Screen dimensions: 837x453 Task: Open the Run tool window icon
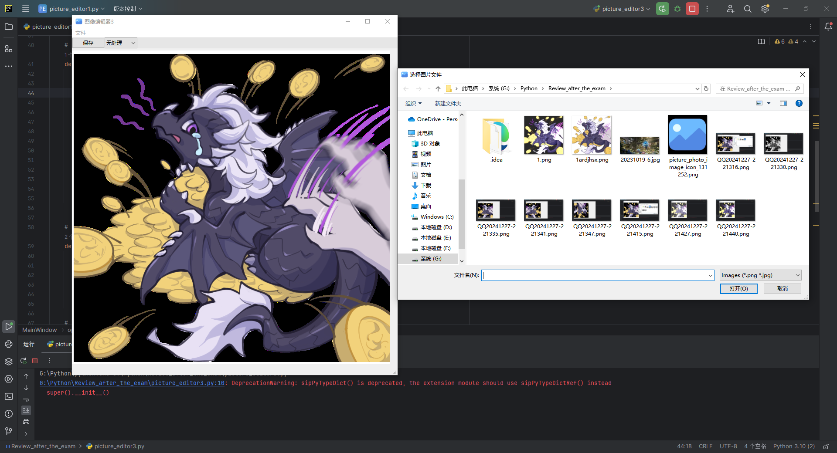(x=9, y=326)
